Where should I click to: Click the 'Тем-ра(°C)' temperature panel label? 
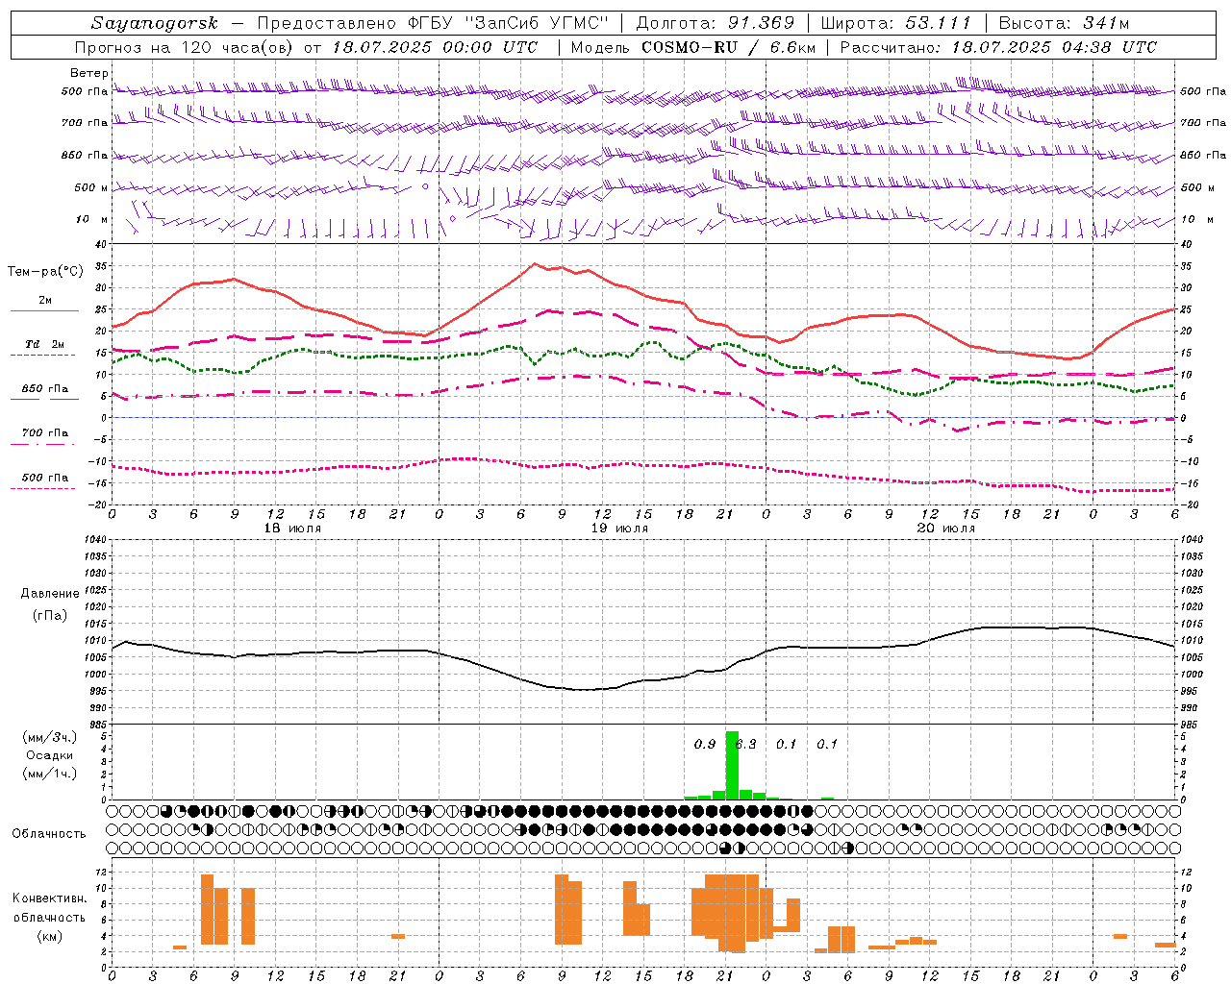click(x=45, y=272)
